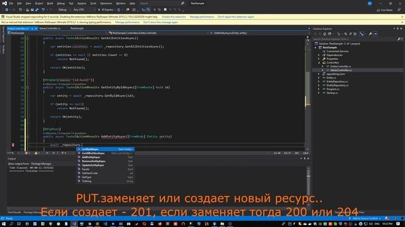Collapse the RestSample project node
This screenshot has width=405, height=227.
pyautogui.click(x=315, y=48)
